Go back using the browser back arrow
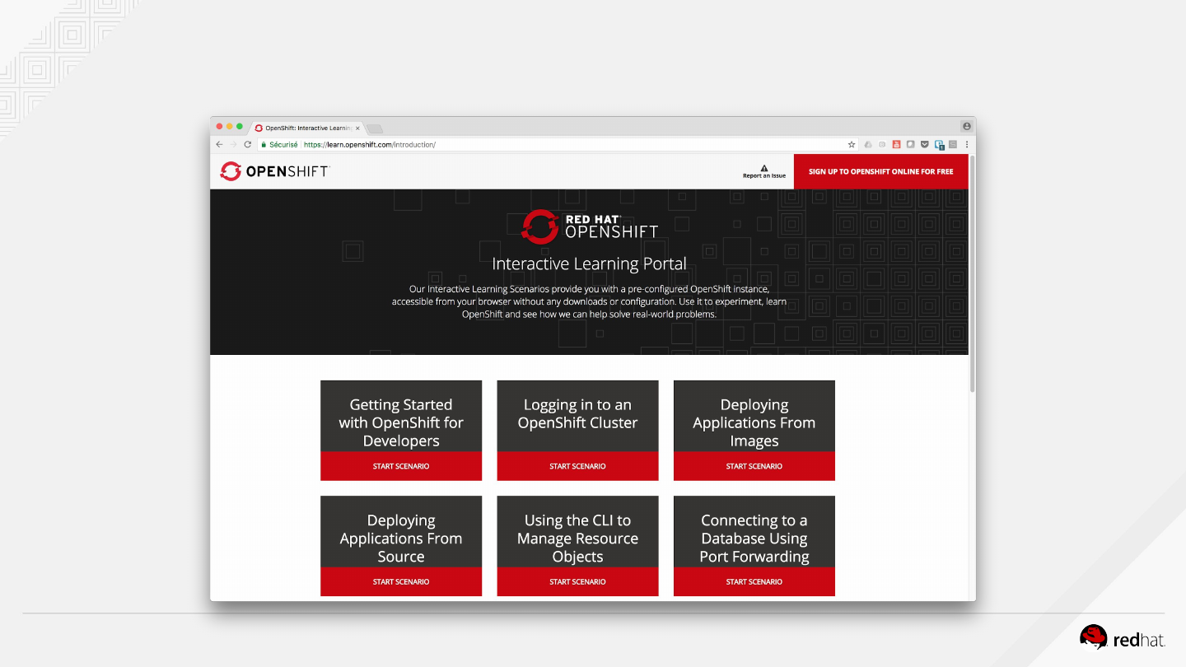 [x=219, y=144]
